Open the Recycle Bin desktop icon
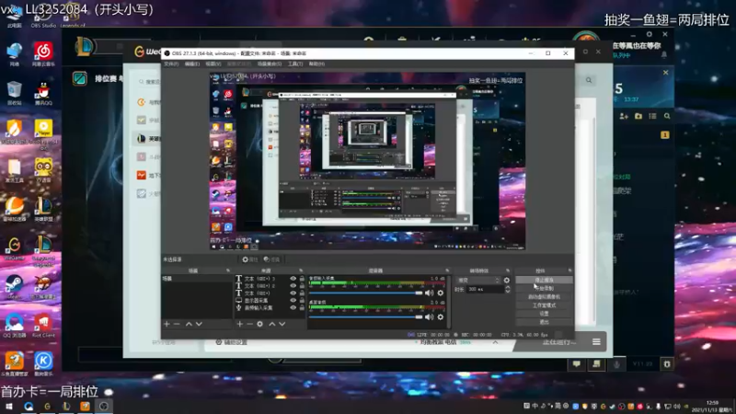The width and height of the screenshot is (736, 414). point(14,94)
